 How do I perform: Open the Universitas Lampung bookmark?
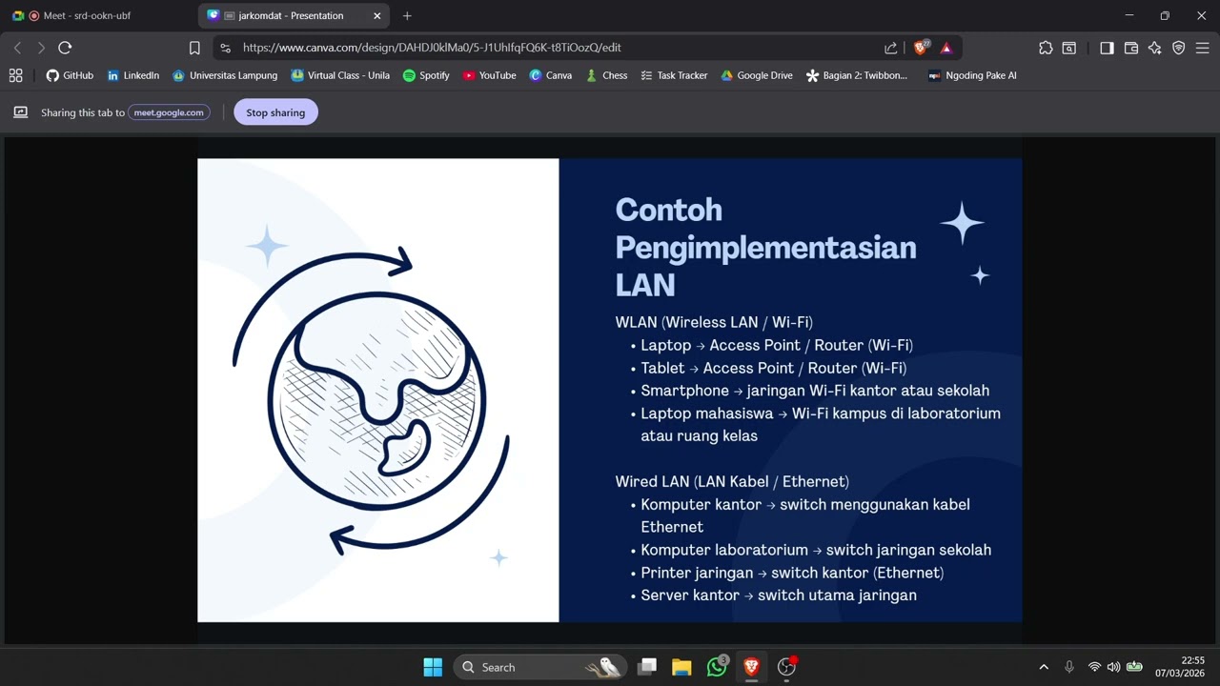(225, 75)
